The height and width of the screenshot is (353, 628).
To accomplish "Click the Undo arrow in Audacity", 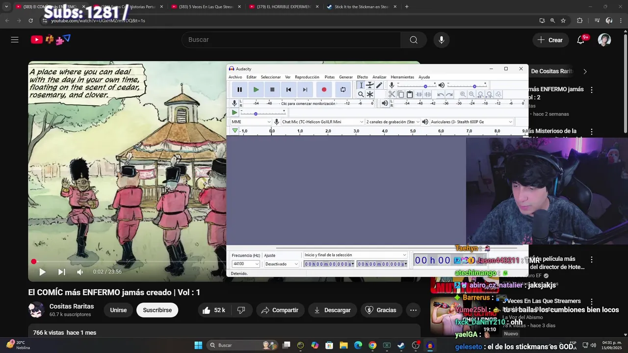I will [440, 94].
